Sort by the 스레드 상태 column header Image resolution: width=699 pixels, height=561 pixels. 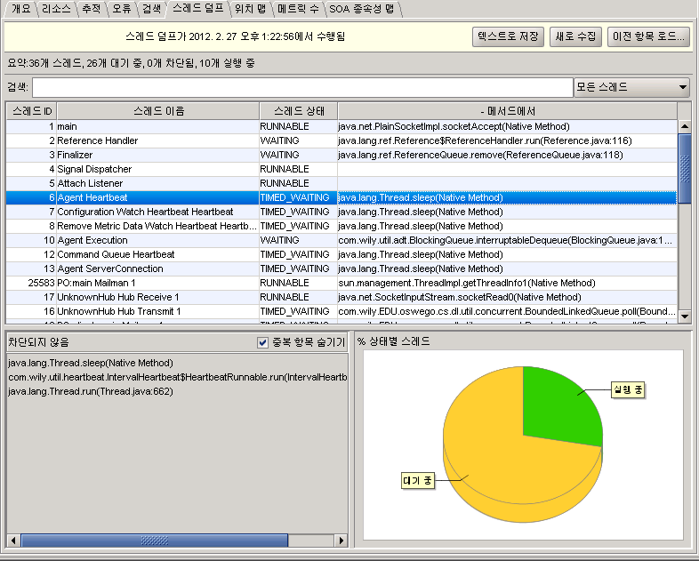pos(298,111)
